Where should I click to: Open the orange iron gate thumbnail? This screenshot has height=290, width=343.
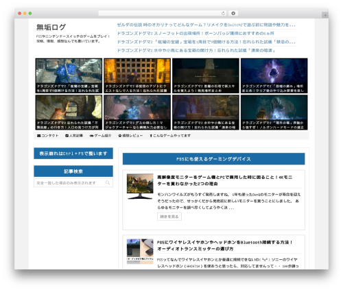[137, 75]
